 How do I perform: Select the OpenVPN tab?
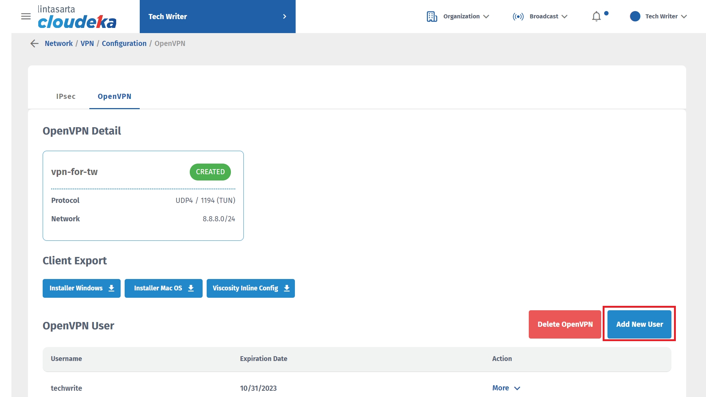point(114,96)
